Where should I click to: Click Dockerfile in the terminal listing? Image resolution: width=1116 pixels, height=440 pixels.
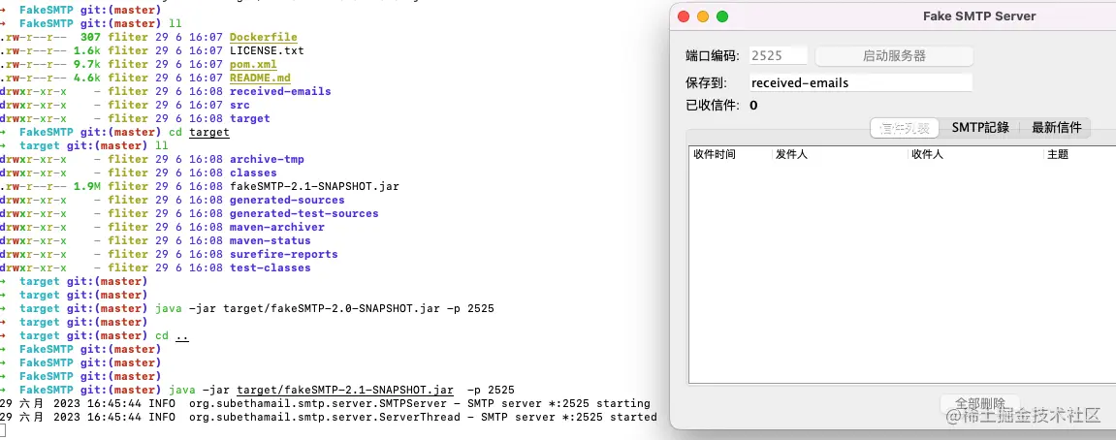(264, 37)
